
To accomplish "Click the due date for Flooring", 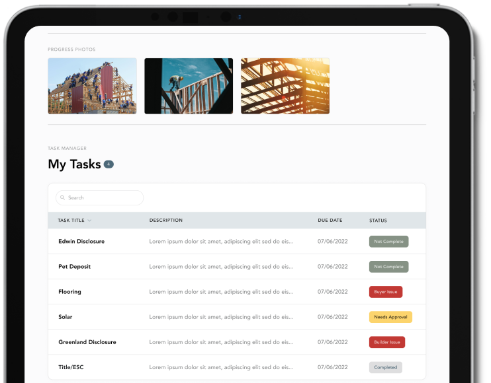I will [333, 291].
